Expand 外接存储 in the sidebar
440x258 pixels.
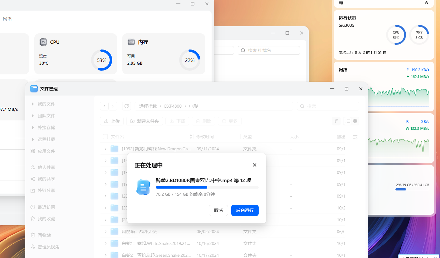pyautogui.click(x=33, y=128)
